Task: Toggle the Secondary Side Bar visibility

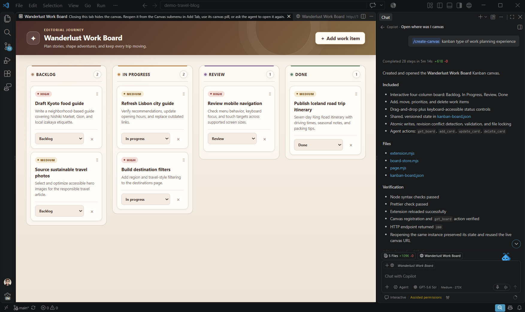Action: tap(459, 5)
